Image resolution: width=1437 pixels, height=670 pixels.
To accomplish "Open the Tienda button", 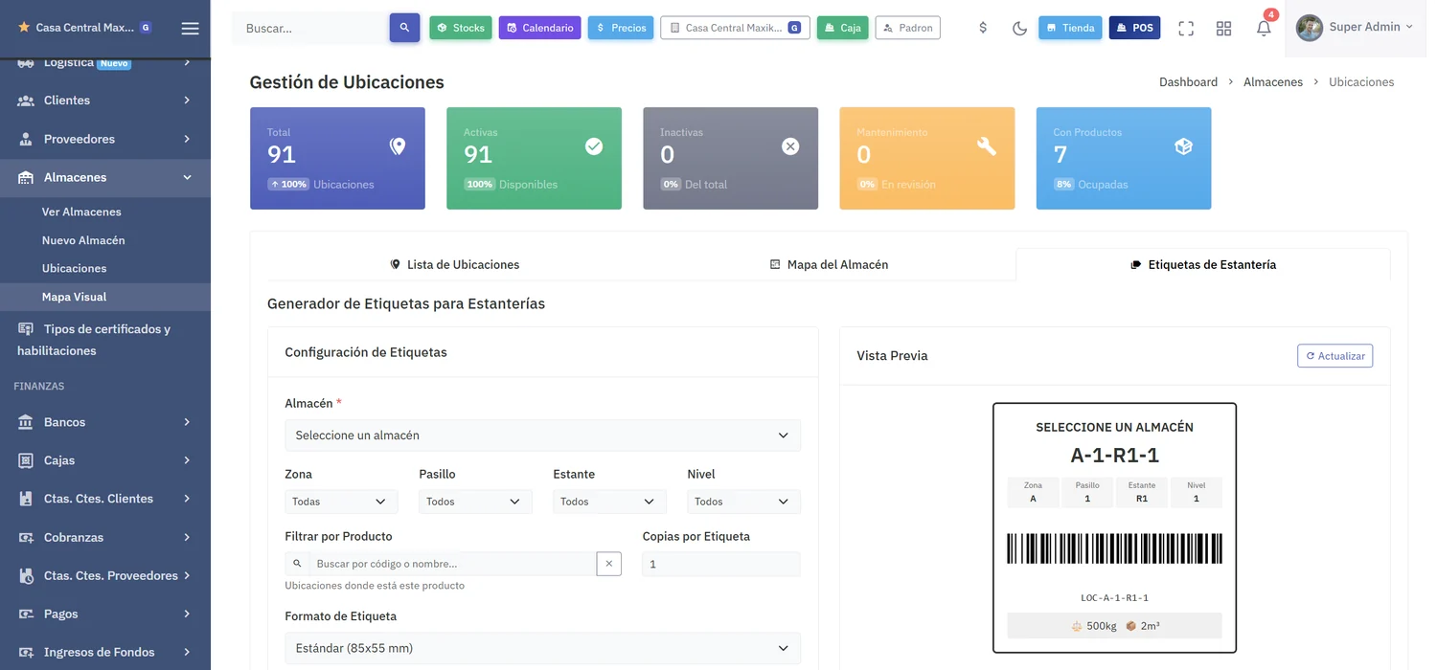I will point(1070,28).
